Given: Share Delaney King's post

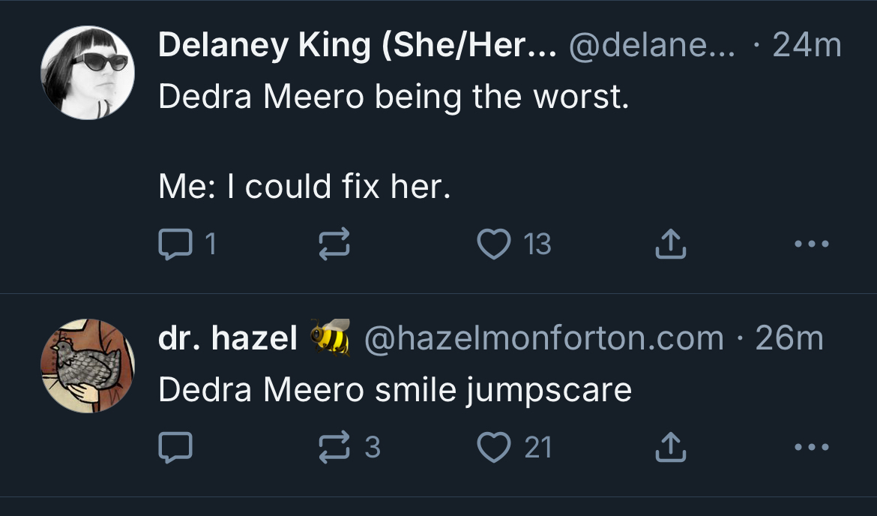Looking at the screenshot, I should coord(671,244).
